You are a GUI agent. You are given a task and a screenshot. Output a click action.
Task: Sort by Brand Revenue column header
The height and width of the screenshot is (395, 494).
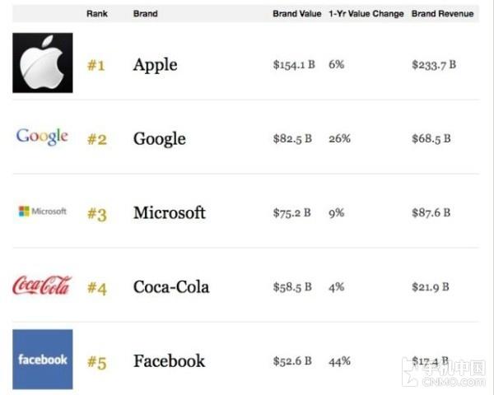click(x=442, y=14)
